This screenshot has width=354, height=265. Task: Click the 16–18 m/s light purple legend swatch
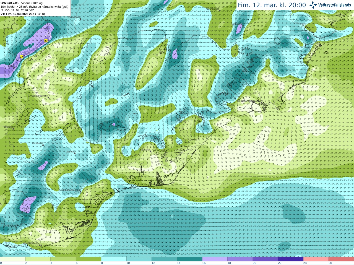click(215, 259)
